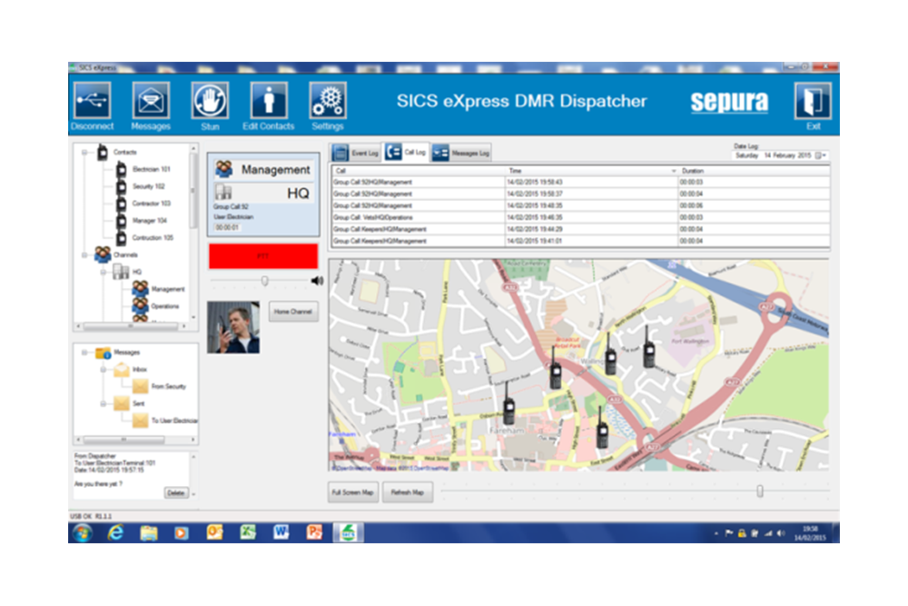Select call log row timed 19:41:01
The width and height of the screenshot is (908, 606).
[580, 241]
